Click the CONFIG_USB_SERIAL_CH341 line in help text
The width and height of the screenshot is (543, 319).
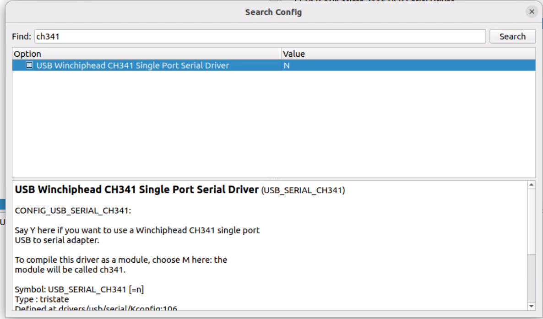73,211
